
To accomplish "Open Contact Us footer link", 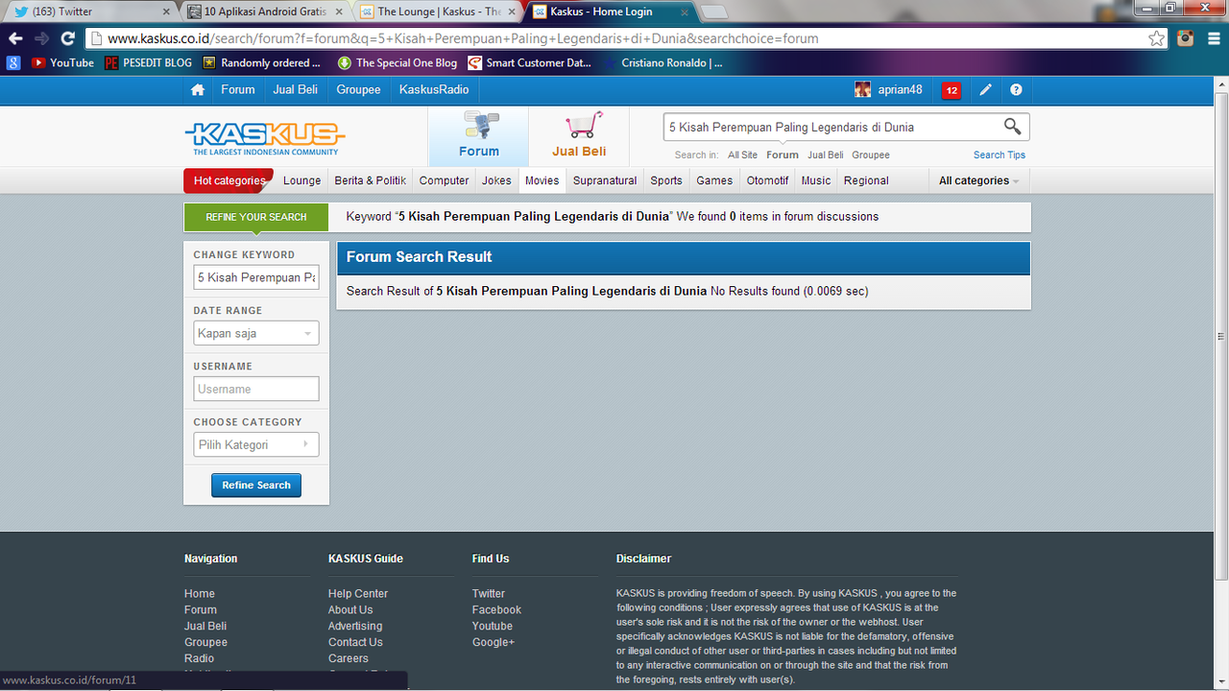I will (355, 643).
